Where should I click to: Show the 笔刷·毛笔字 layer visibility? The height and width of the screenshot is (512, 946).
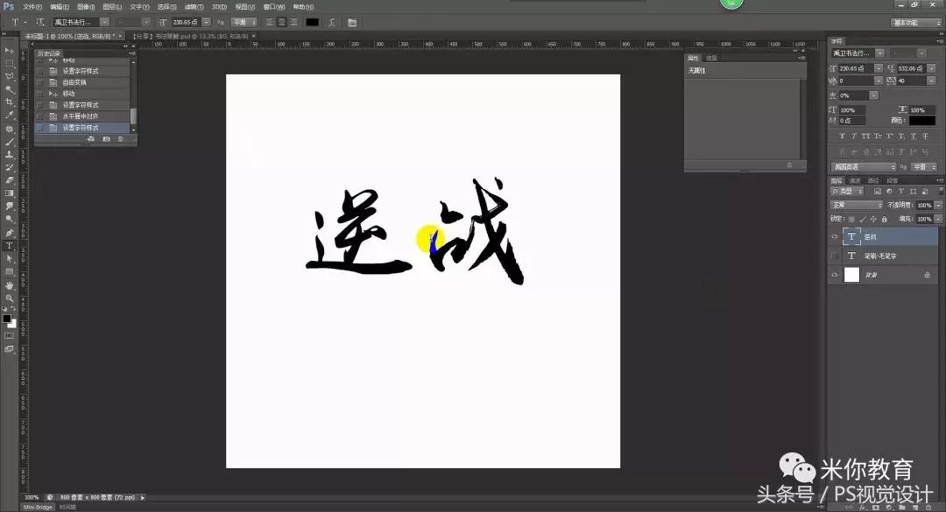834,255
